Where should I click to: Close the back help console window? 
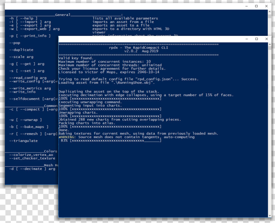click(x=266, y=6)
